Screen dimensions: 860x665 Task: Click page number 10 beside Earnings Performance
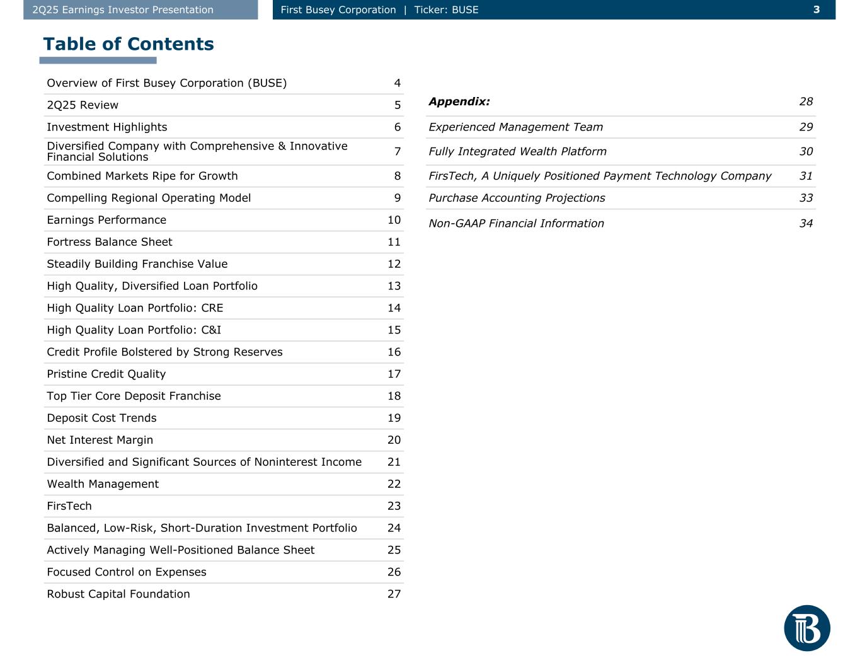pyautogui.click(x=394, y=220)
